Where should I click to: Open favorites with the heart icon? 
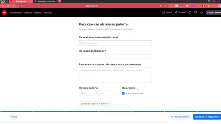coord(196,12)
